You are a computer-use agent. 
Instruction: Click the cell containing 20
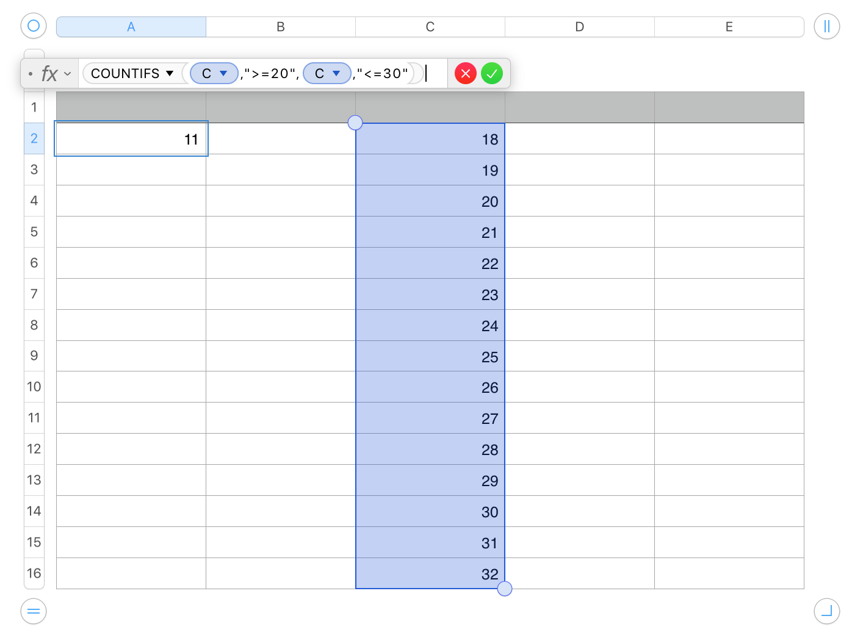pyautogui.click(x=430, y=201)
